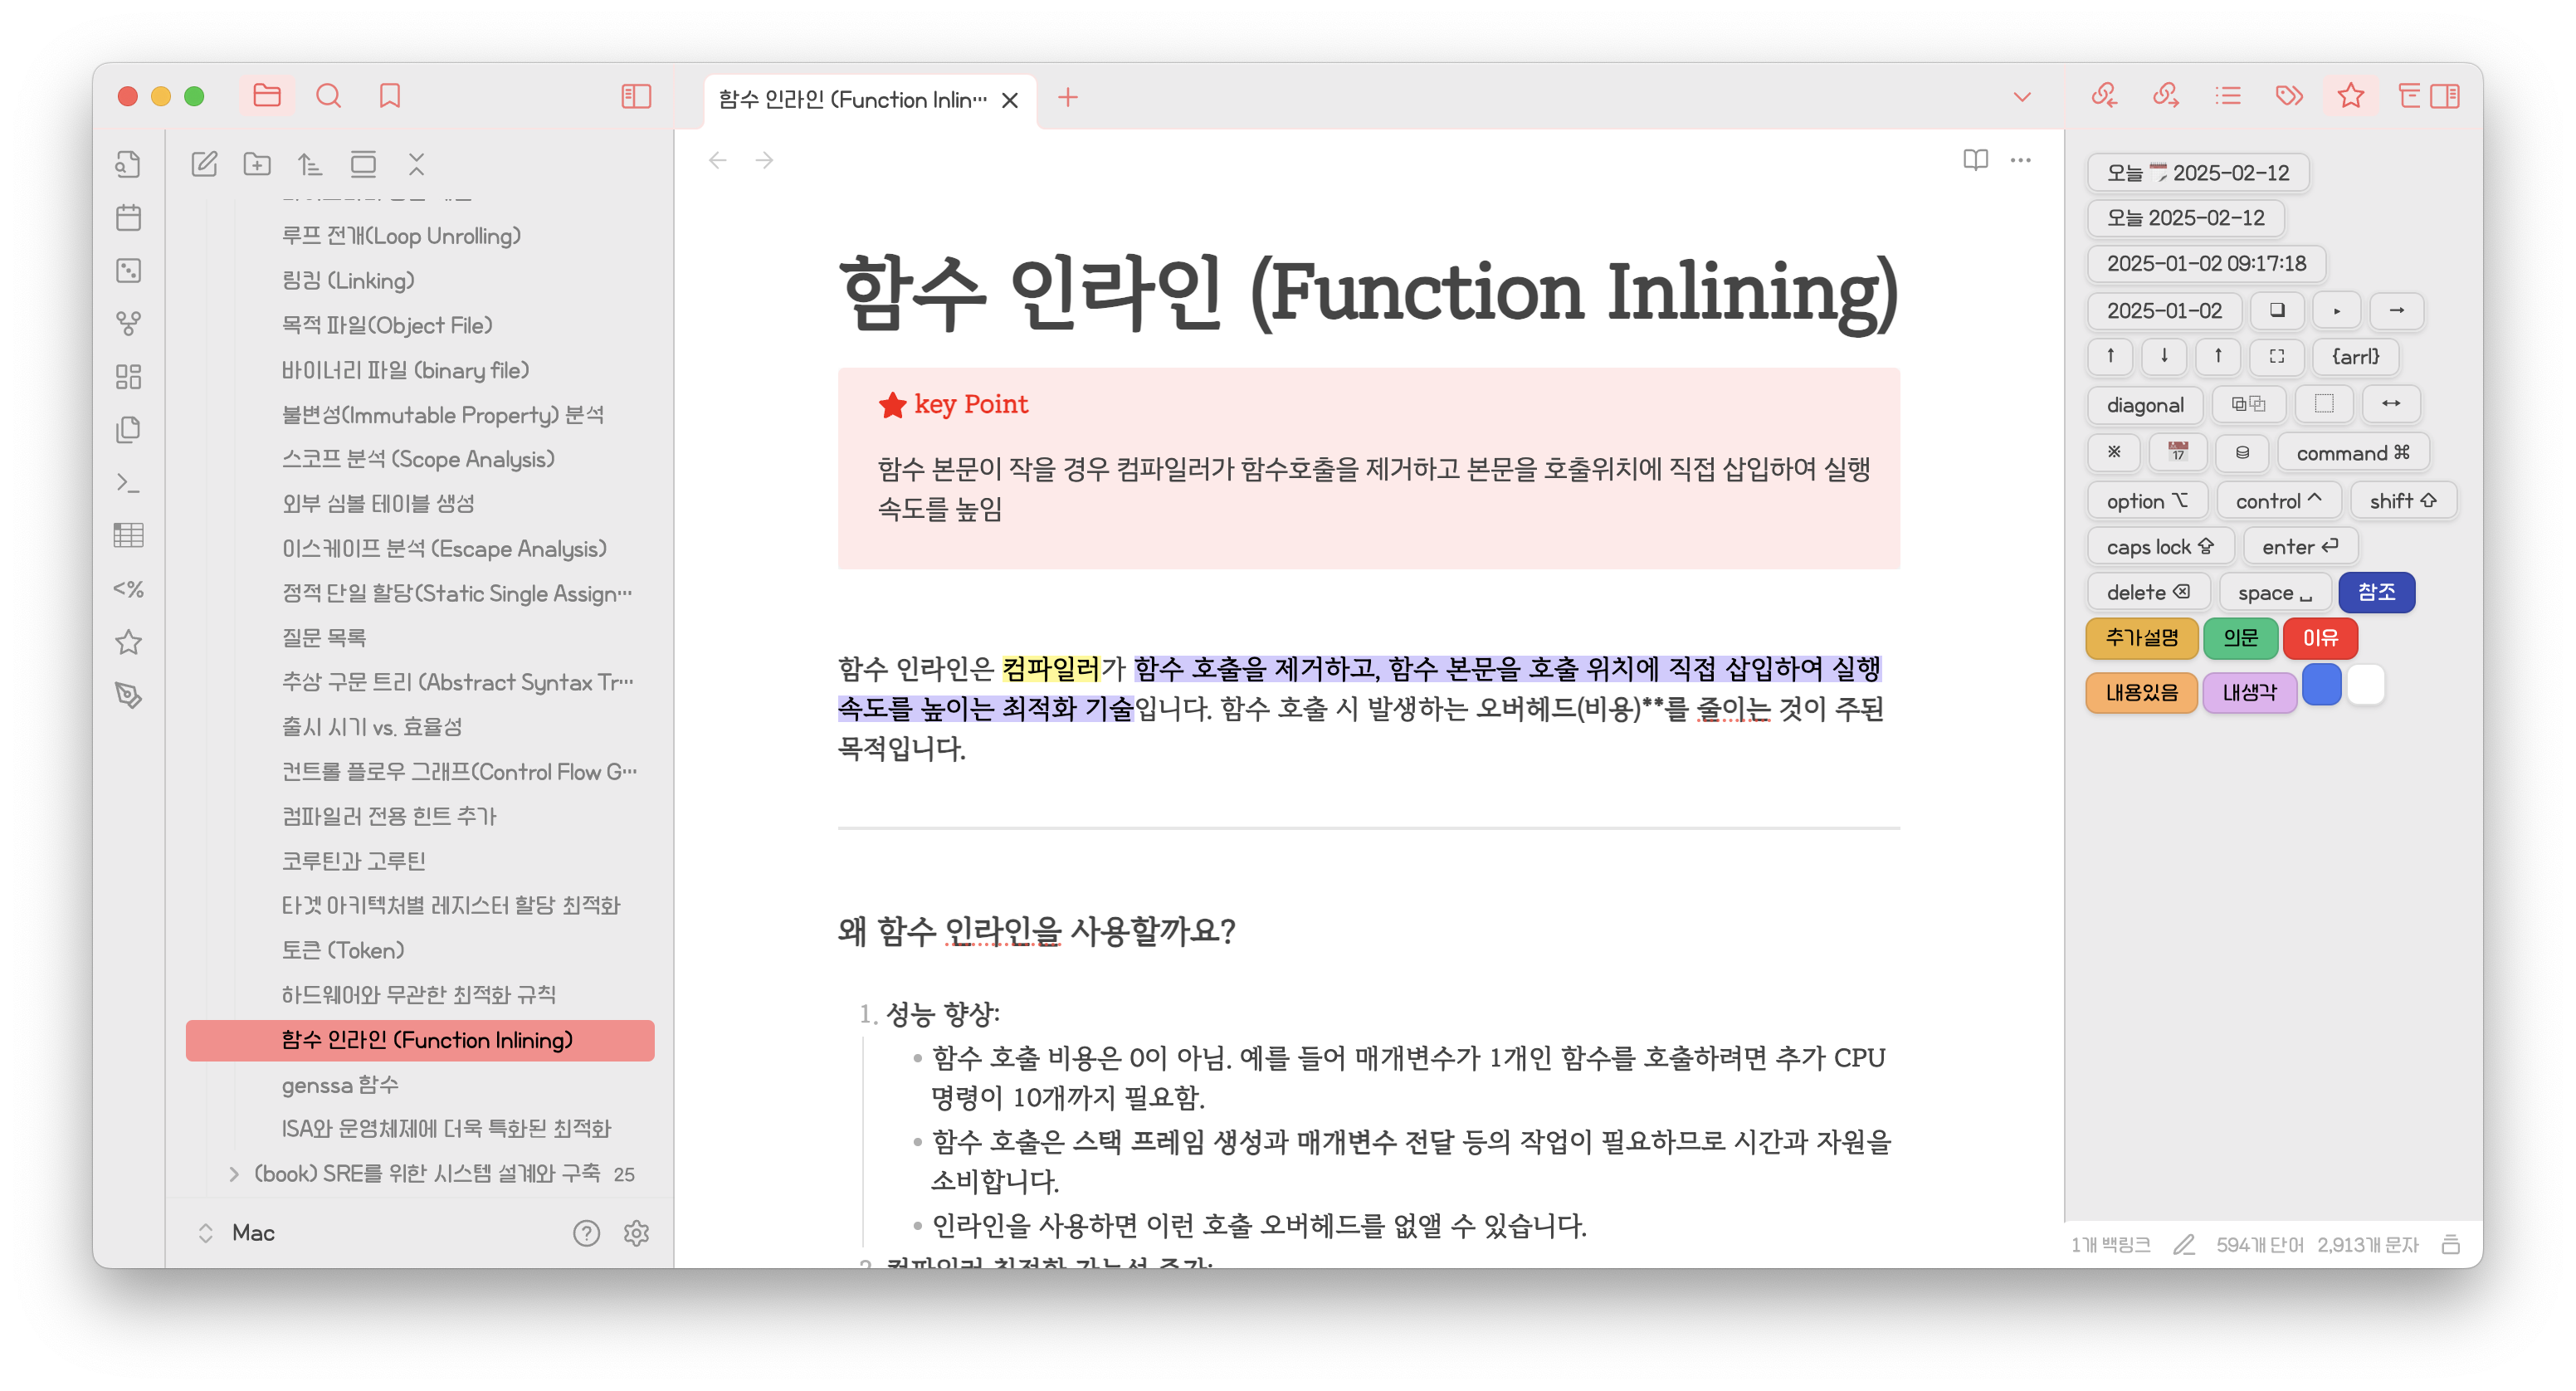This screenshot has height=1391, width=2576.
Task: Select the star tab in right panel
Action: click(2351, 96)
